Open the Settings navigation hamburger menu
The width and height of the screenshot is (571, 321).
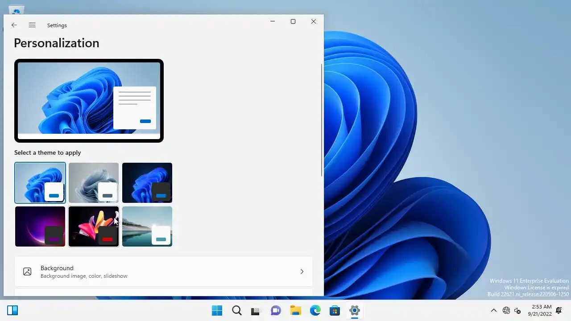[32, 25]
